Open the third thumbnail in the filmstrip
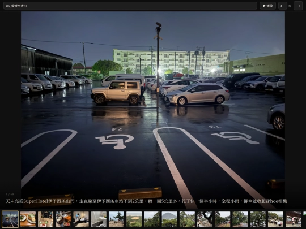The height and width of the screenshot is (229, 306). tap(46, 219)
